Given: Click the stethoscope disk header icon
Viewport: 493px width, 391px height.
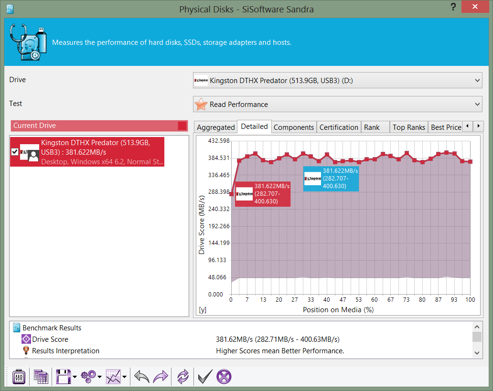Looking at the screenshot, I should click(x=28, y=42).
